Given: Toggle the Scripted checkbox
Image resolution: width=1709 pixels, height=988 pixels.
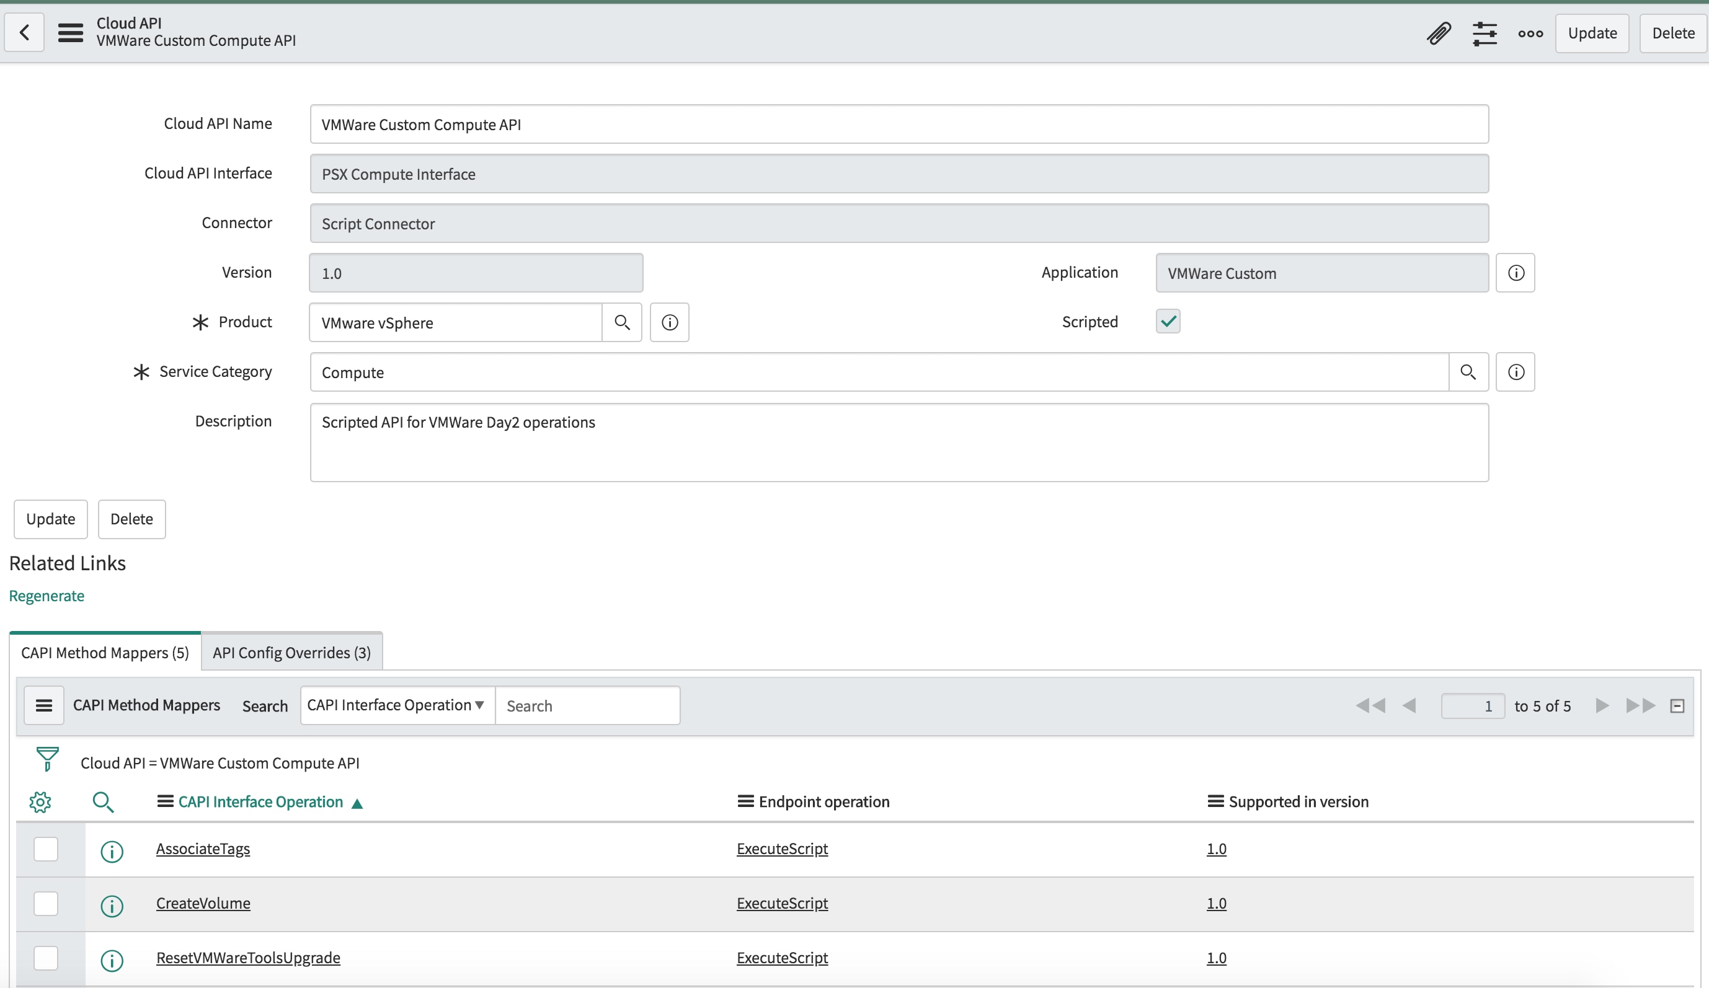Looking at the screenshot, I should pyautogui.click(x=1168, y=321).
